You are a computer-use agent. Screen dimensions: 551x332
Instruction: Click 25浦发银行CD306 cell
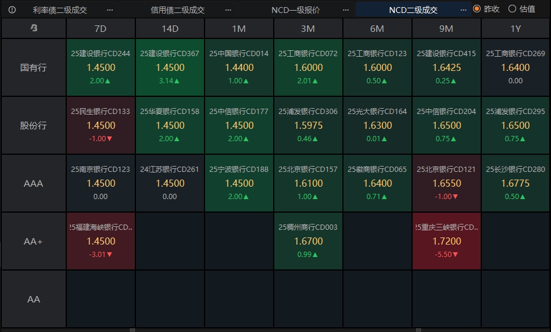coord(308,125)
